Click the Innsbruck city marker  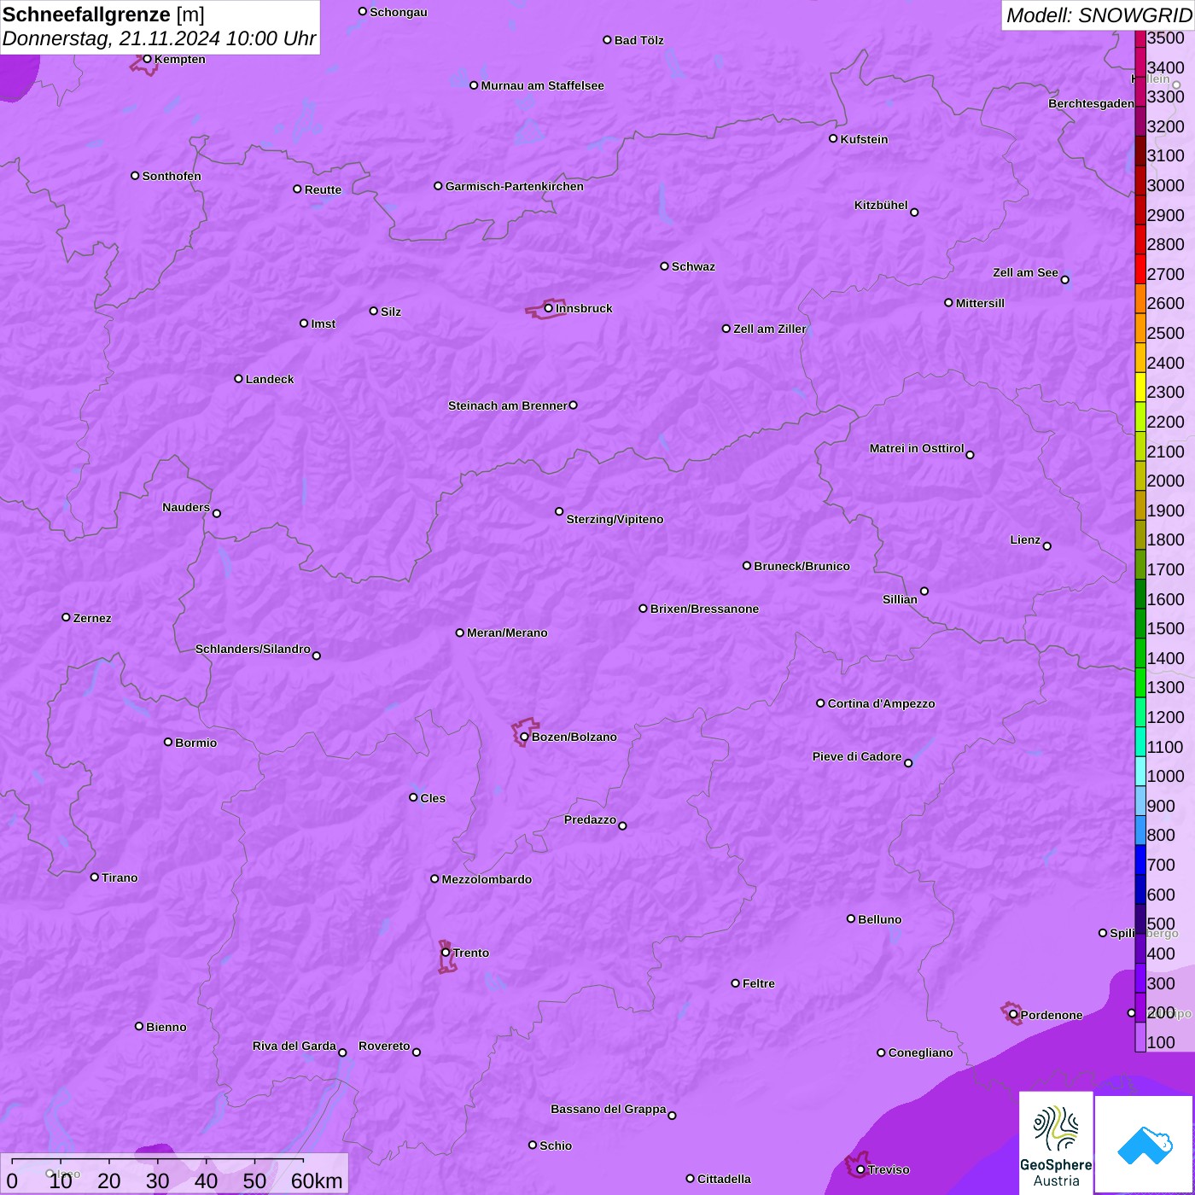(548, 308)
